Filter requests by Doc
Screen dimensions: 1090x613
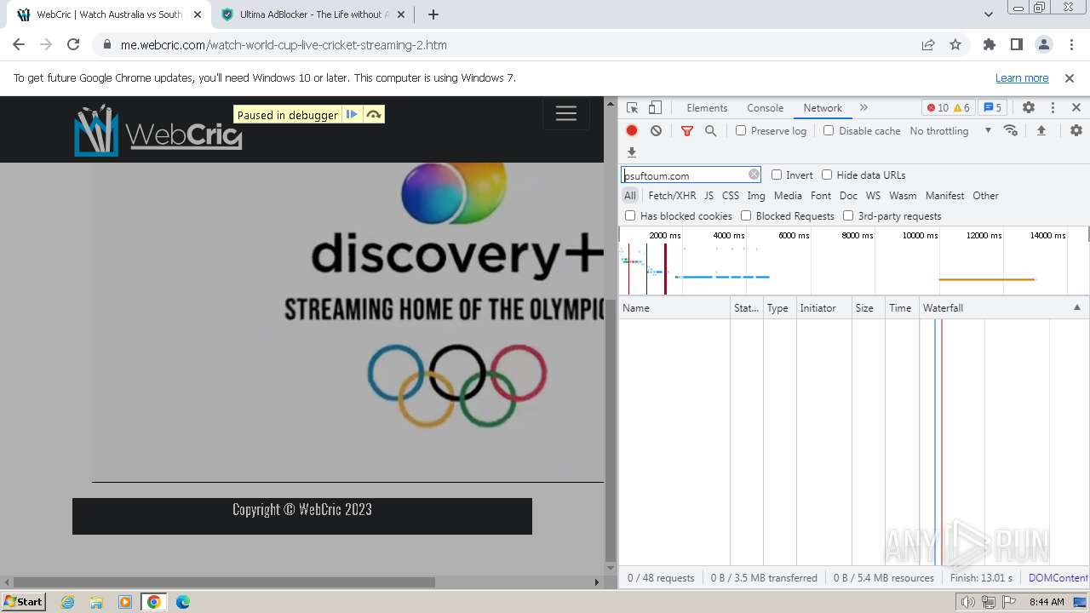[x=848, y=195]
